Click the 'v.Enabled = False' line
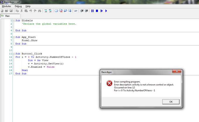 pos(41,67)
